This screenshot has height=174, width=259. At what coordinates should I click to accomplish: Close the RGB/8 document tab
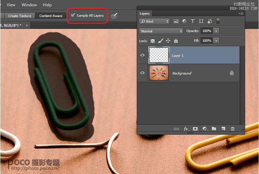tap(27, 25)
